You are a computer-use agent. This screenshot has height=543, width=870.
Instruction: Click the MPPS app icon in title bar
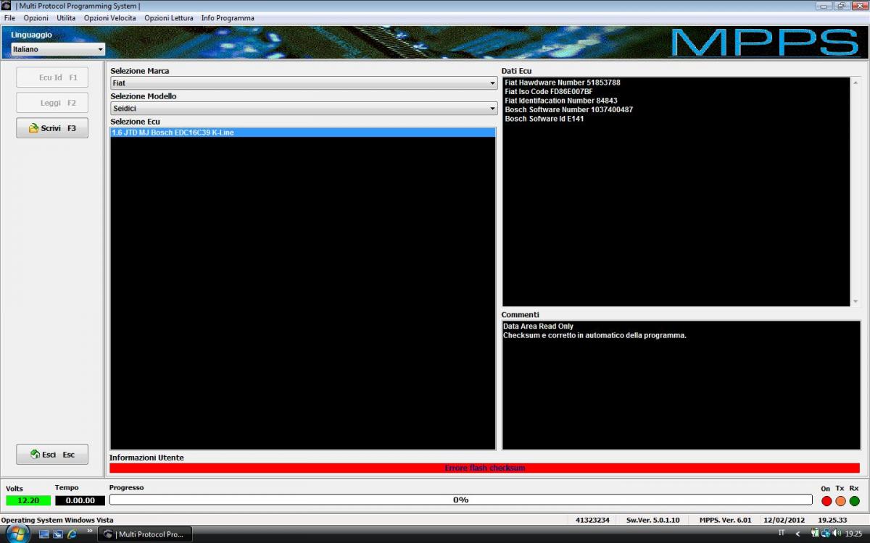point(7,6)
